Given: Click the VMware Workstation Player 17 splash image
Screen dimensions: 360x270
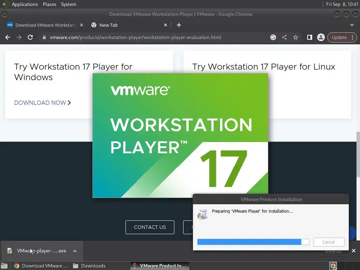Looking at the screenshot, I should [180, 135].
